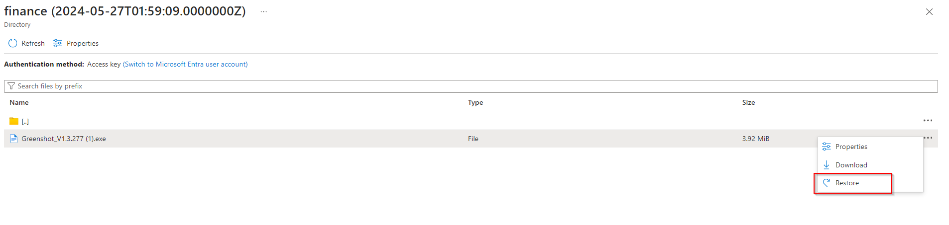This screenshot has height=225, width=949.
Task: Click the Greenshot file document icon
Action: [x=14, y=139]
